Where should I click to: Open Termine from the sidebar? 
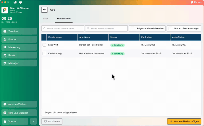point(19,31)
